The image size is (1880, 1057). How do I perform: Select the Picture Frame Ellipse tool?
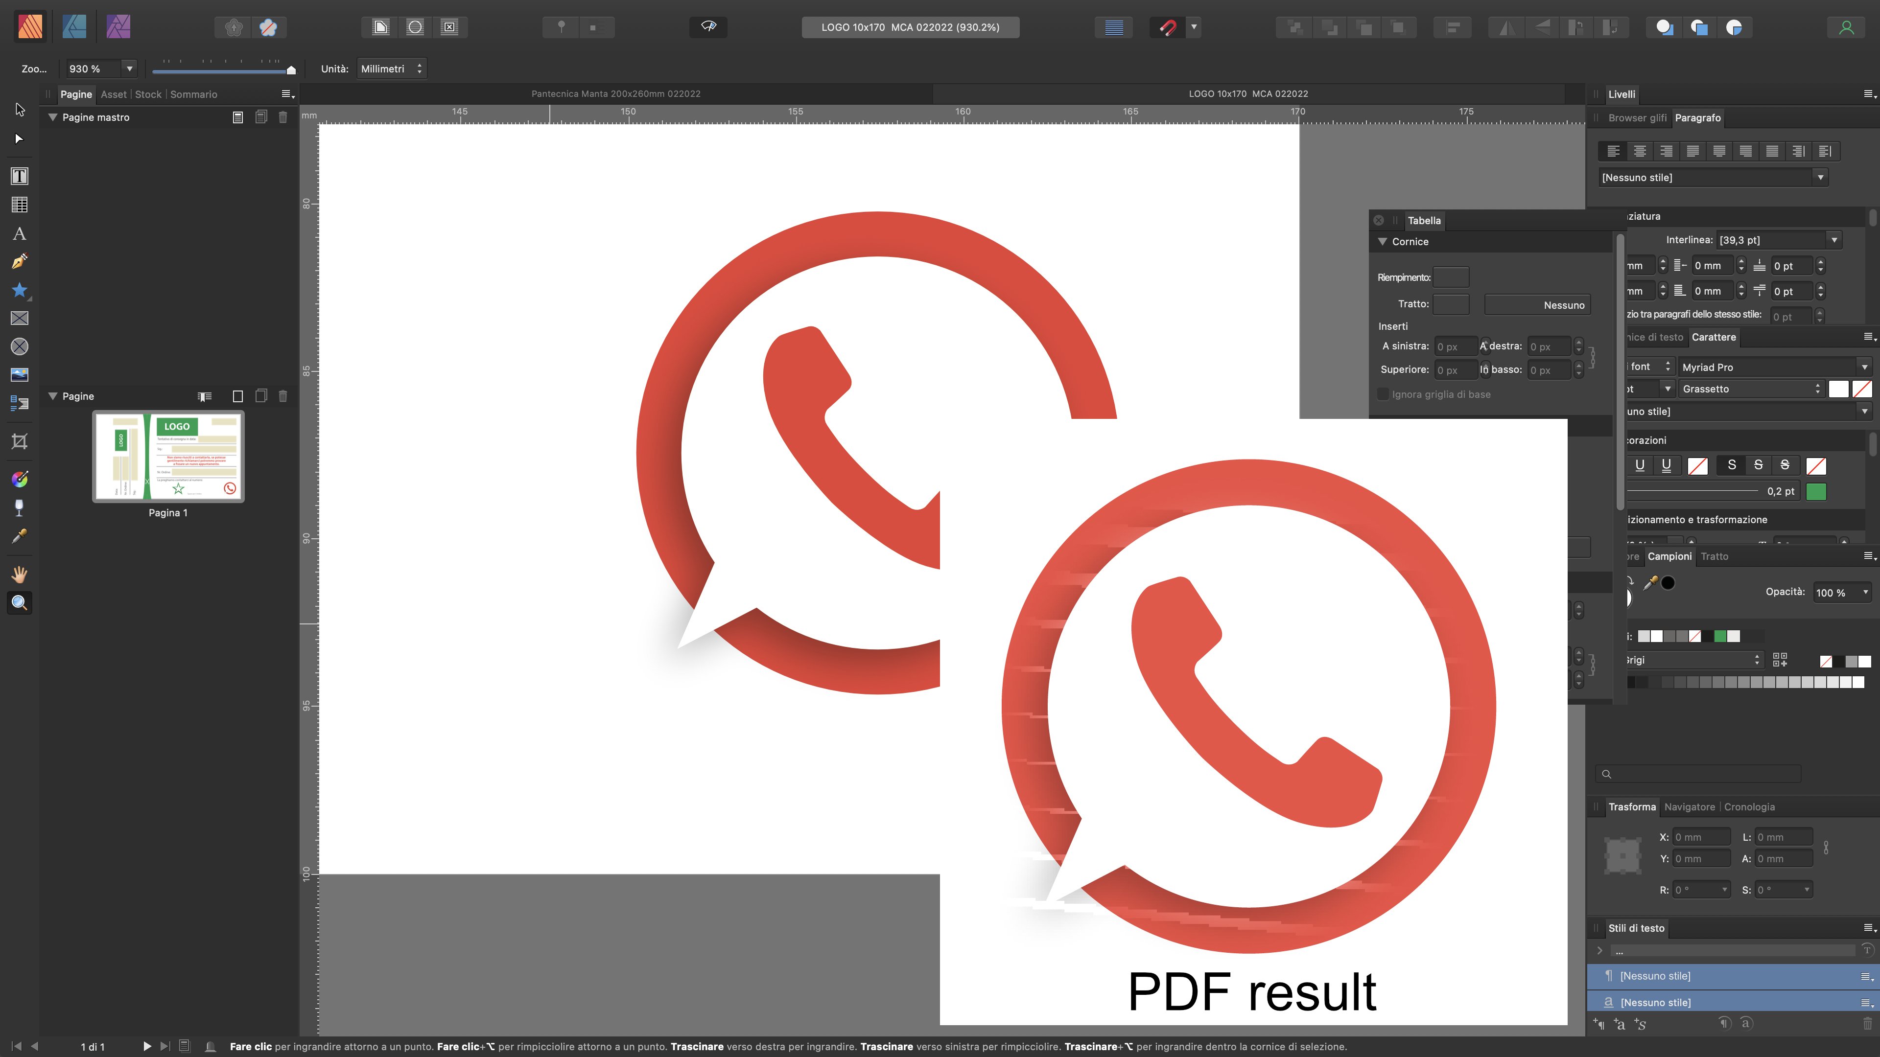tap(20, 346)
